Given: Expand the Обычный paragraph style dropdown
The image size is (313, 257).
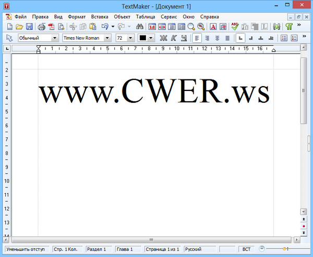Looking at the screenshot, I should point(55,38).
